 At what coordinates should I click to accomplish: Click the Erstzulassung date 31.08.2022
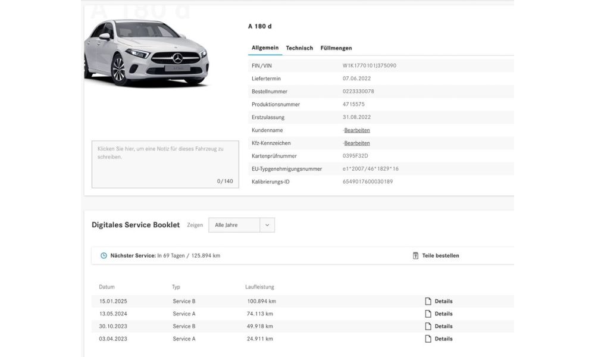[x=356, y=117]
